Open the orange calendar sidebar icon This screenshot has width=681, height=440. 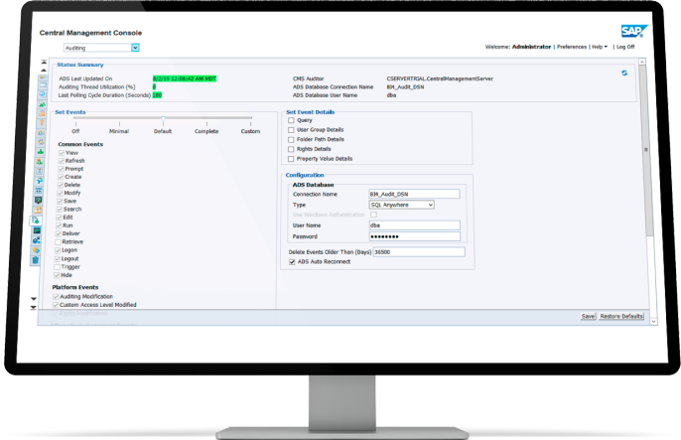(x=38, y=211)
